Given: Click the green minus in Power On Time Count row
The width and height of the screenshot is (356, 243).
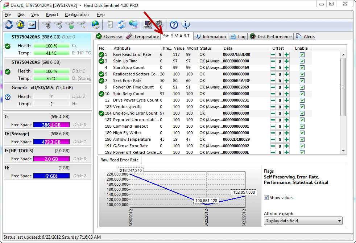Looking at the screenshot, I should [x=273, y=87].
